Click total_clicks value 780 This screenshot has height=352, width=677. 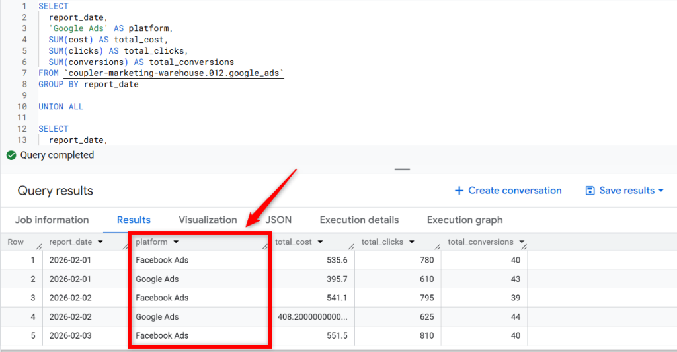tap(427, 260)
